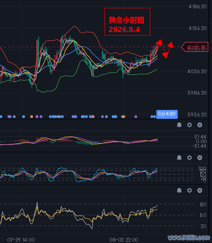Screen dimensions: 212x243
Task: Click the 3986.20 price axis label
Action: point(197,93)
